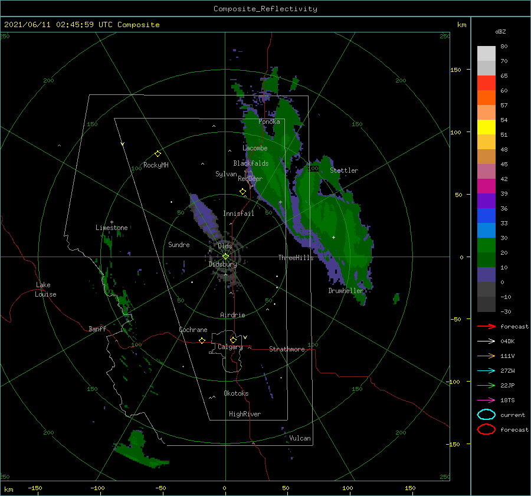Select the Strathmore label

pyautogui.click(x=287, y=349)
